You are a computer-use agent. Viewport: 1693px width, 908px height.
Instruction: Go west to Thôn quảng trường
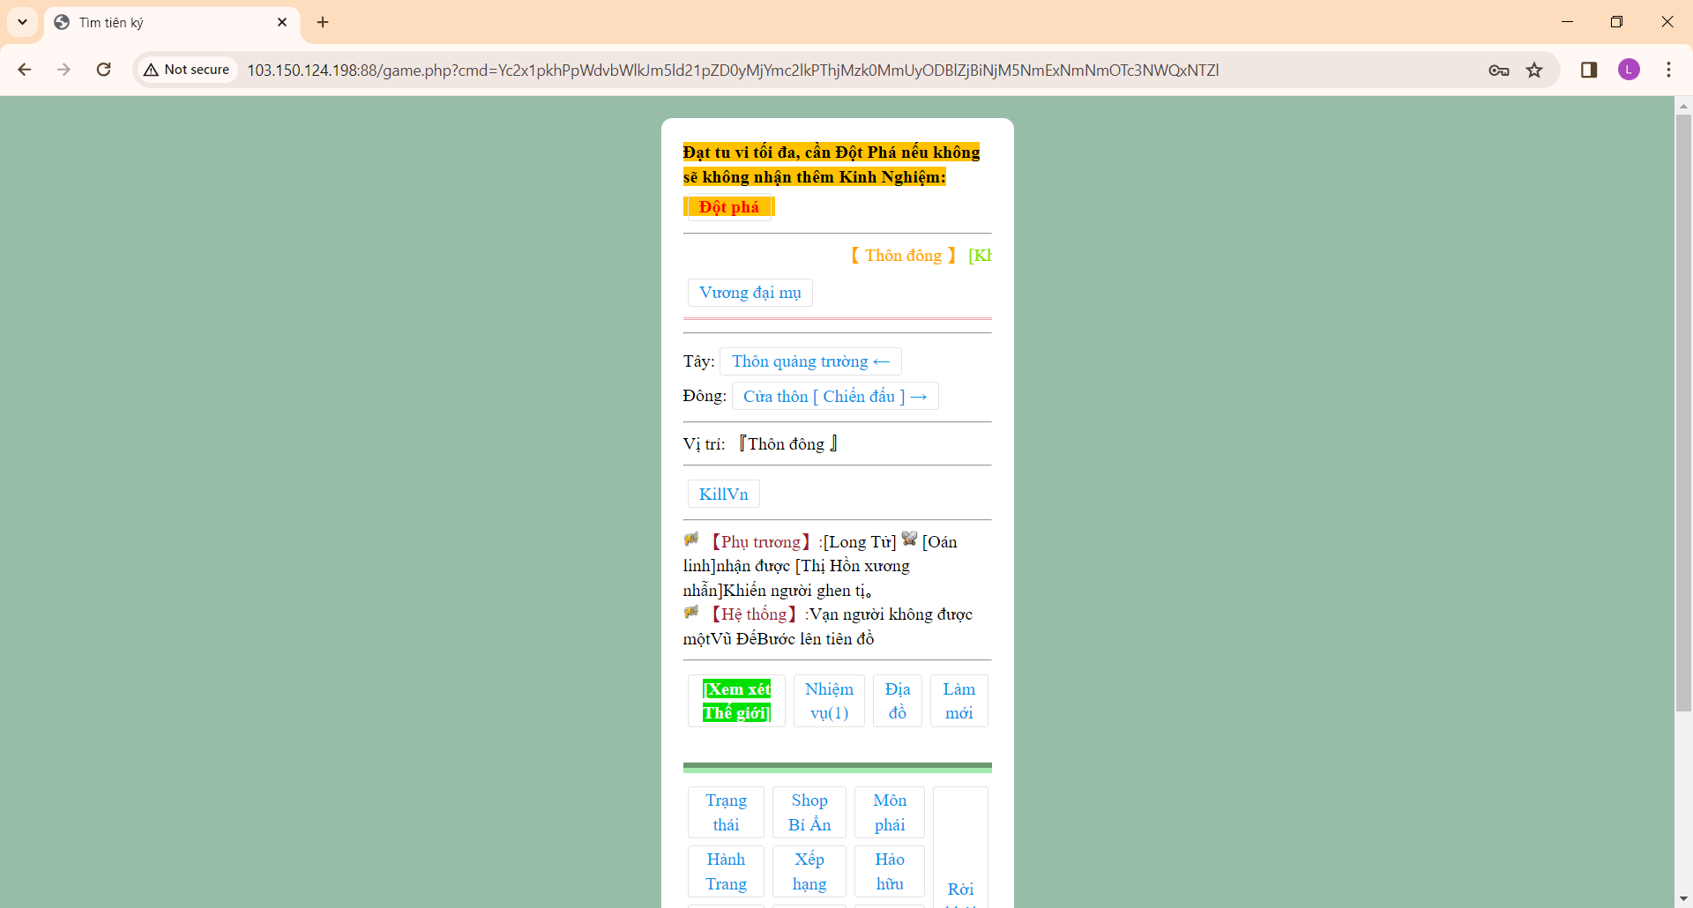[810, 361]
